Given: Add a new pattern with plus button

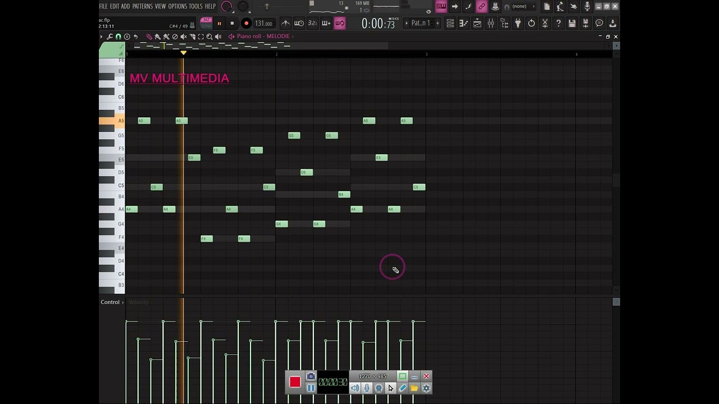Looking at the screenshot, I should point(437,23).
